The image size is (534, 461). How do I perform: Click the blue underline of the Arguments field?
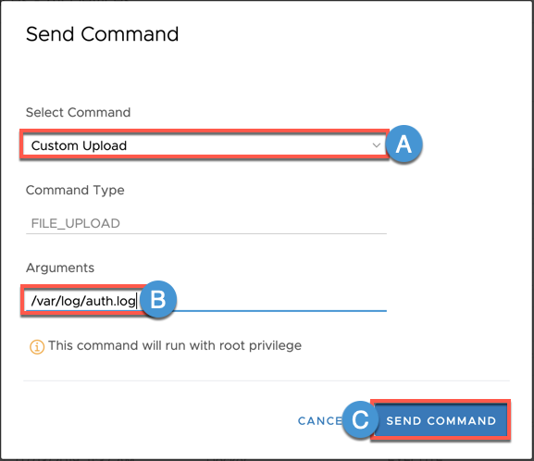click(x=281, y=311)
